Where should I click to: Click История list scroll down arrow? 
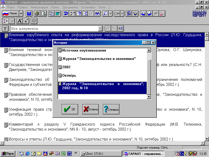[x=149, y=97]
